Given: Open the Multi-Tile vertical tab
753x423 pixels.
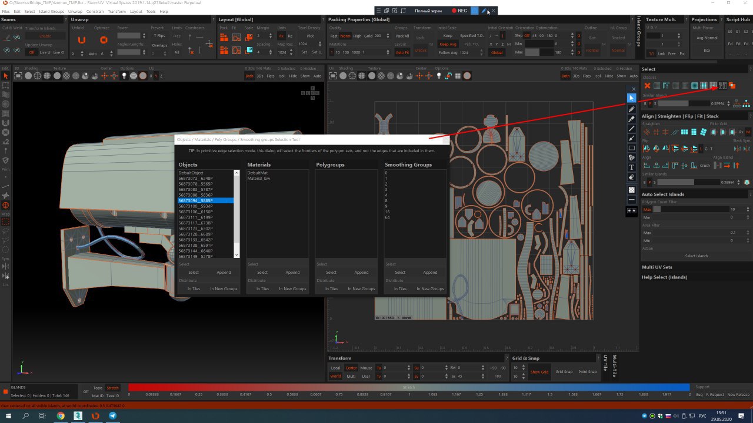Looking at the screenshot, I should click(615, 367).
